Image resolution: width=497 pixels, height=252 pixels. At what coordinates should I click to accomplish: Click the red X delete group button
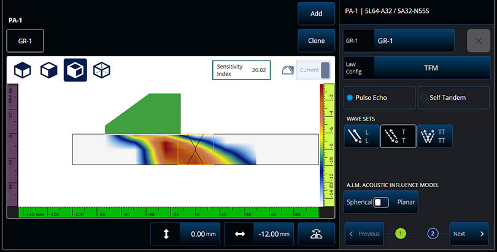(478, 41)
